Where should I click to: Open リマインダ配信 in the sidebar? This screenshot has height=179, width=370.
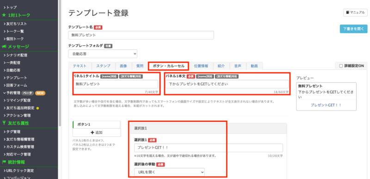click(x=17, y=100)
